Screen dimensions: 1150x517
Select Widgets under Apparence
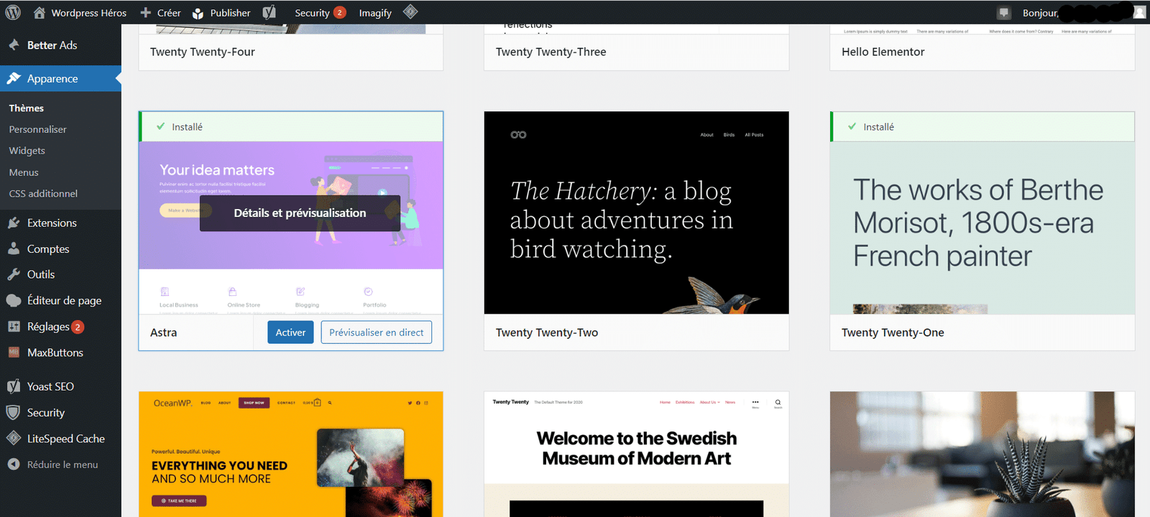(27, 151)
